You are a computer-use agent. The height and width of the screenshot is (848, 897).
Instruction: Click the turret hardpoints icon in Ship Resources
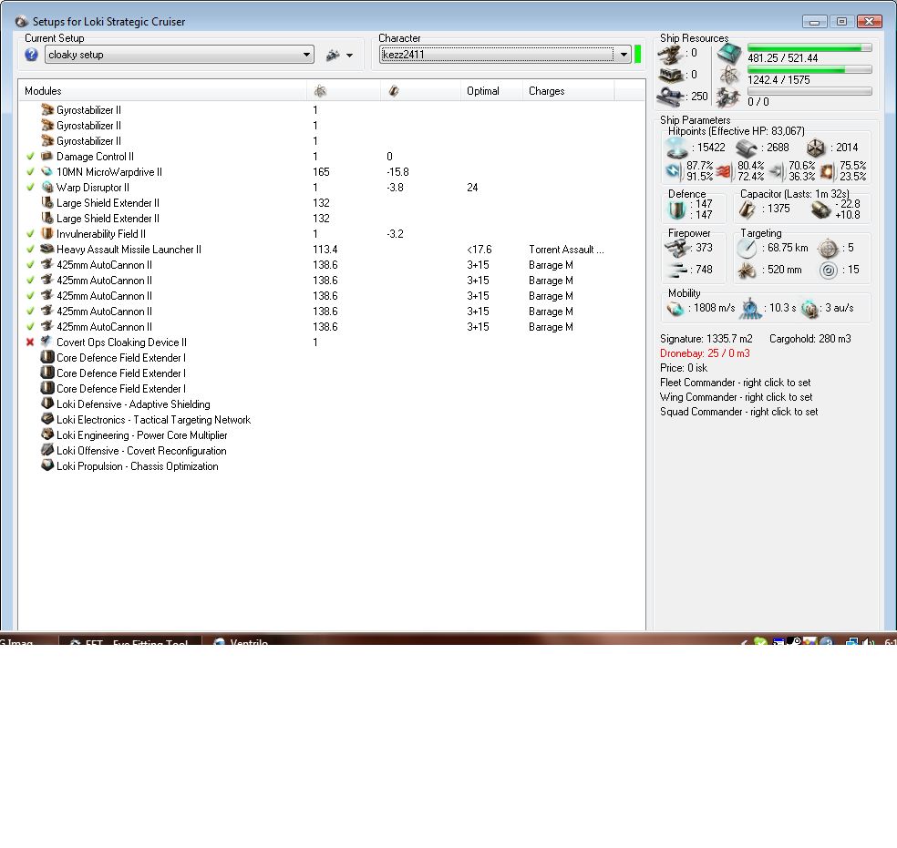[670, 55]
